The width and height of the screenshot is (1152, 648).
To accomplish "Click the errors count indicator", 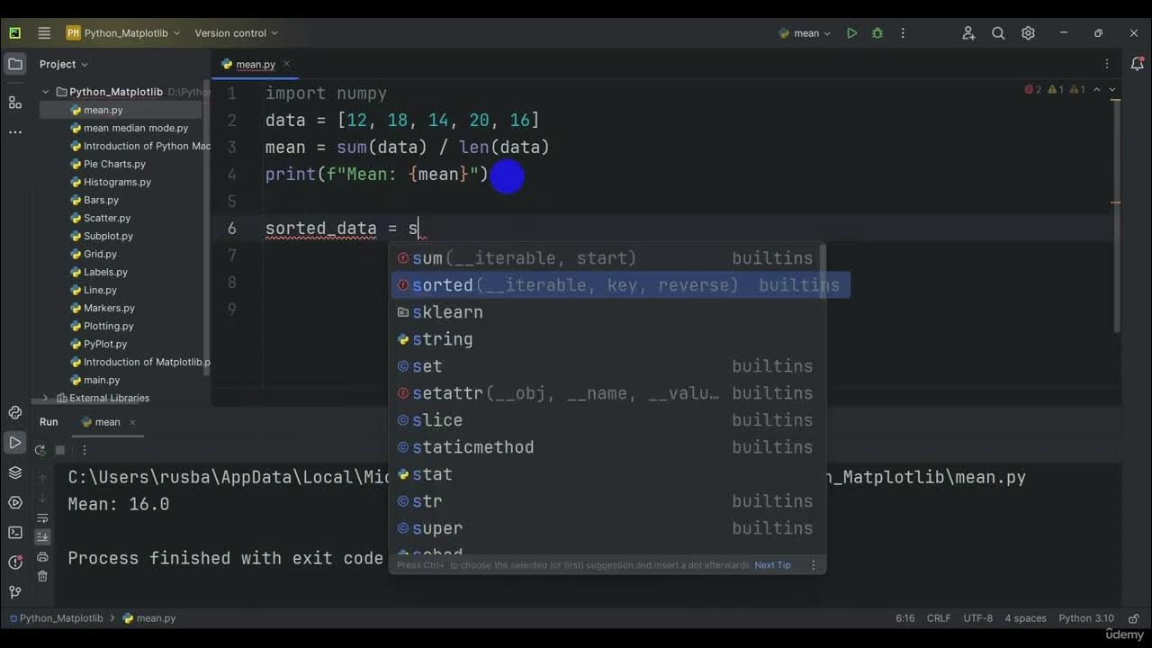I will [1032, 90].
